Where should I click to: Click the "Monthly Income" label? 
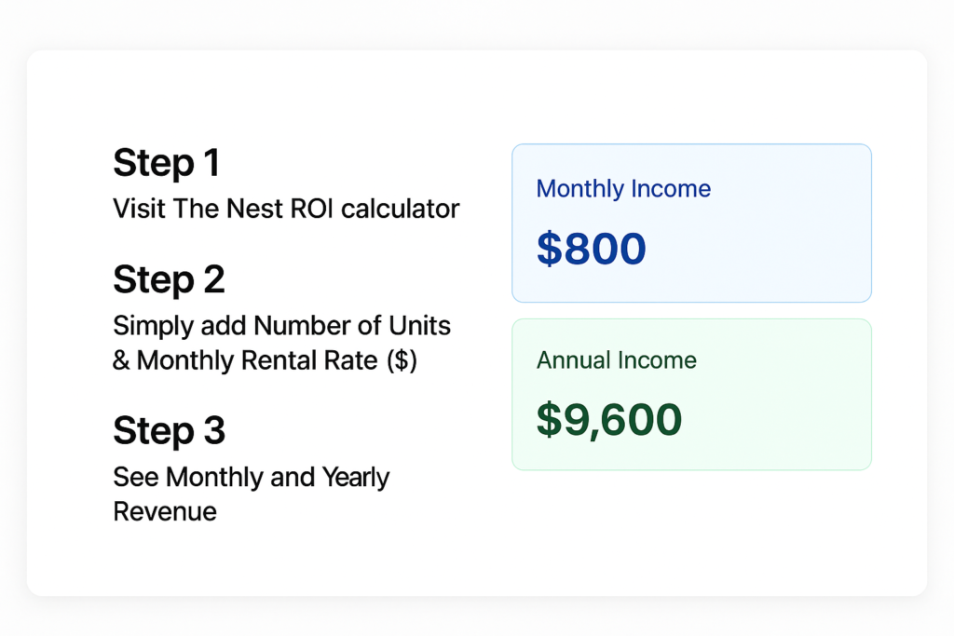623,189
